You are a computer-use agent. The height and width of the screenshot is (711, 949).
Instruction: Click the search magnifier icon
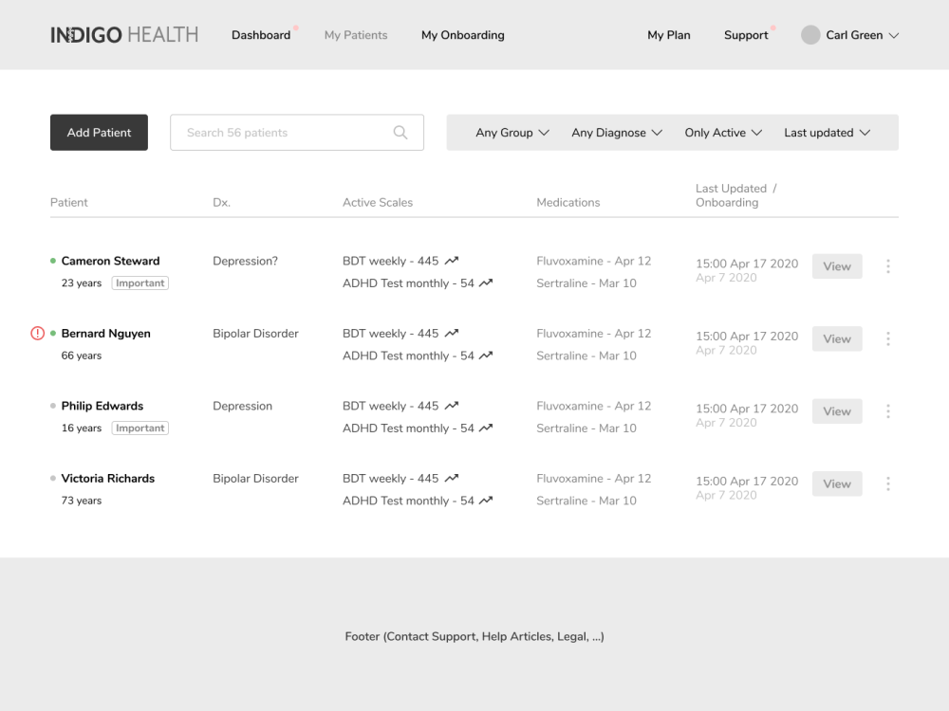[x=400, y=132]
